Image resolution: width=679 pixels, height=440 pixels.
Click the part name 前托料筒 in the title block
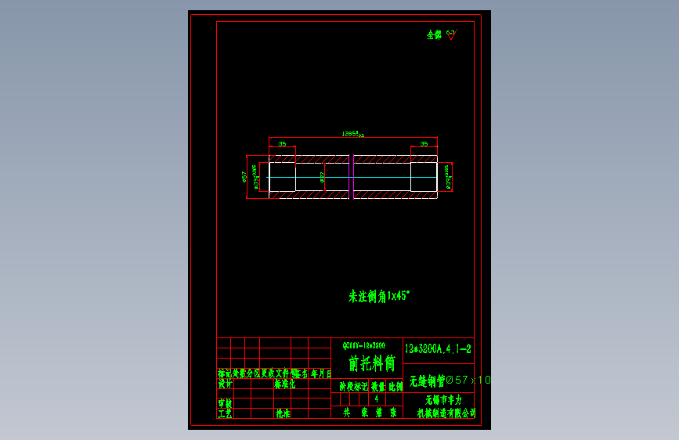pos(372,364)
